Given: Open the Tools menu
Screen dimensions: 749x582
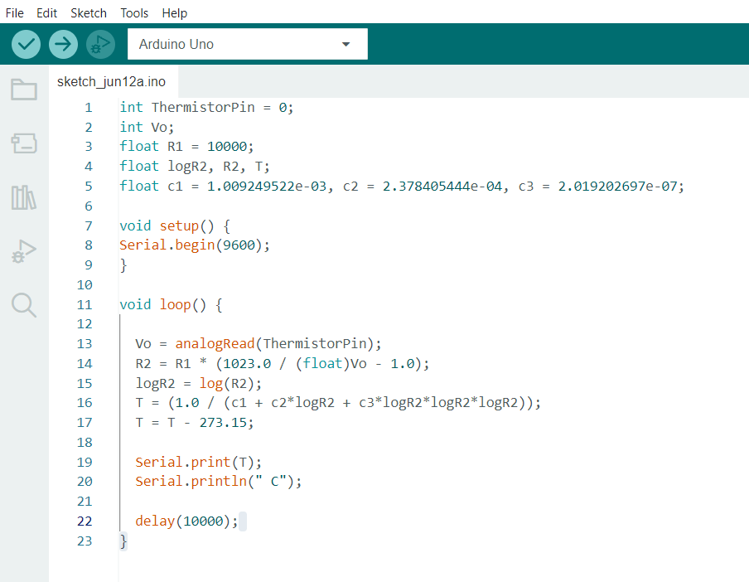Looking at the screenshot, I should pyautogui.click(x=134, y=12).
